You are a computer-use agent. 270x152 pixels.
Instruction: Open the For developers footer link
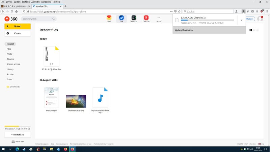[62, 144]
